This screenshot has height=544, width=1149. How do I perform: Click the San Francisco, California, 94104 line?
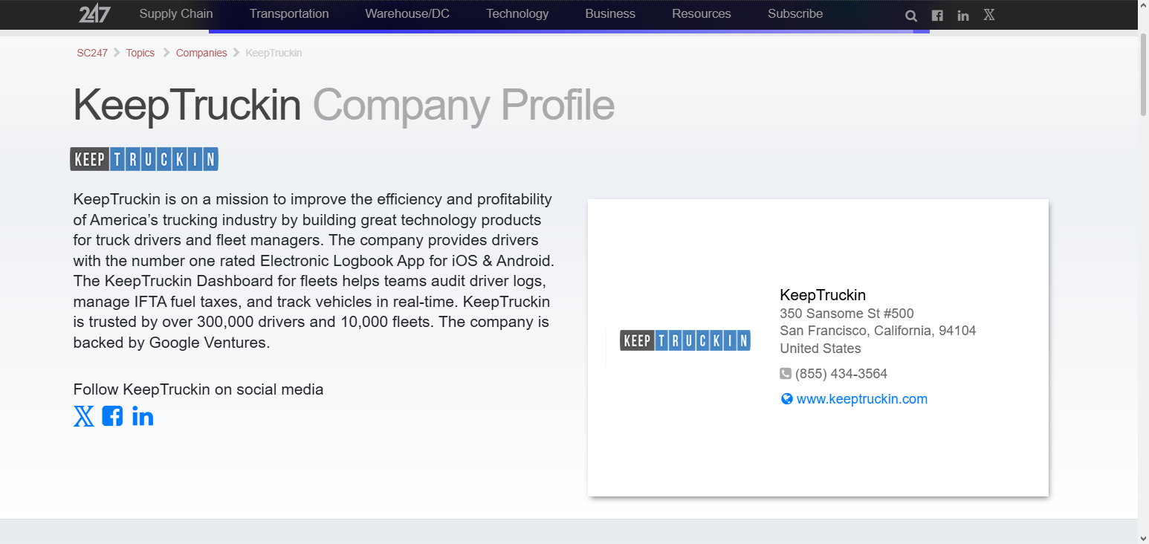tap(878, 331)
